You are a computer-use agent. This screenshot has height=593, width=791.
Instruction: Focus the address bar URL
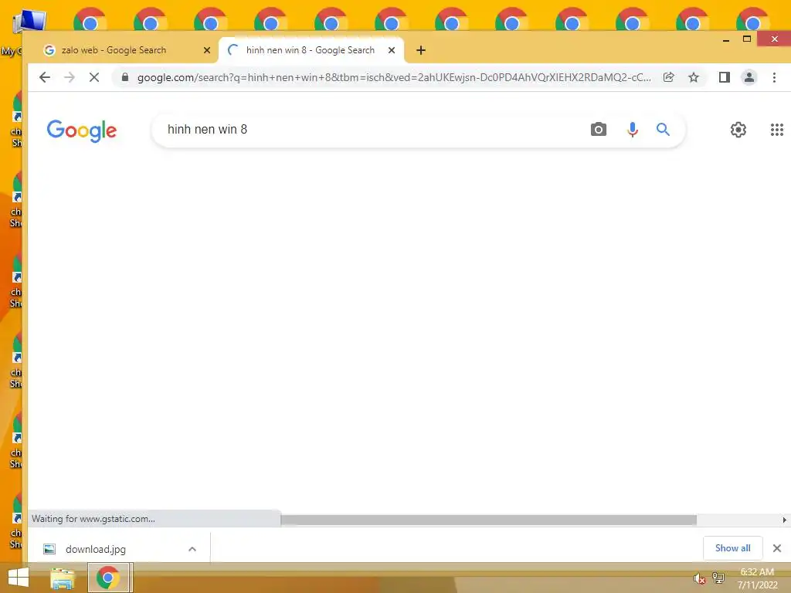(x=393, y=77)
